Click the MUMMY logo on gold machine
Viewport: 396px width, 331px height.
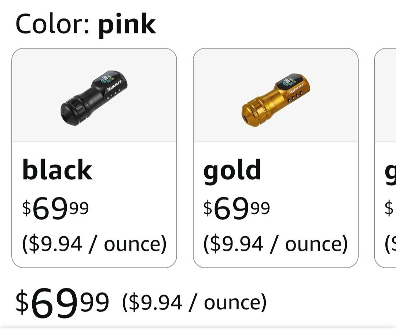pos(296,88)
